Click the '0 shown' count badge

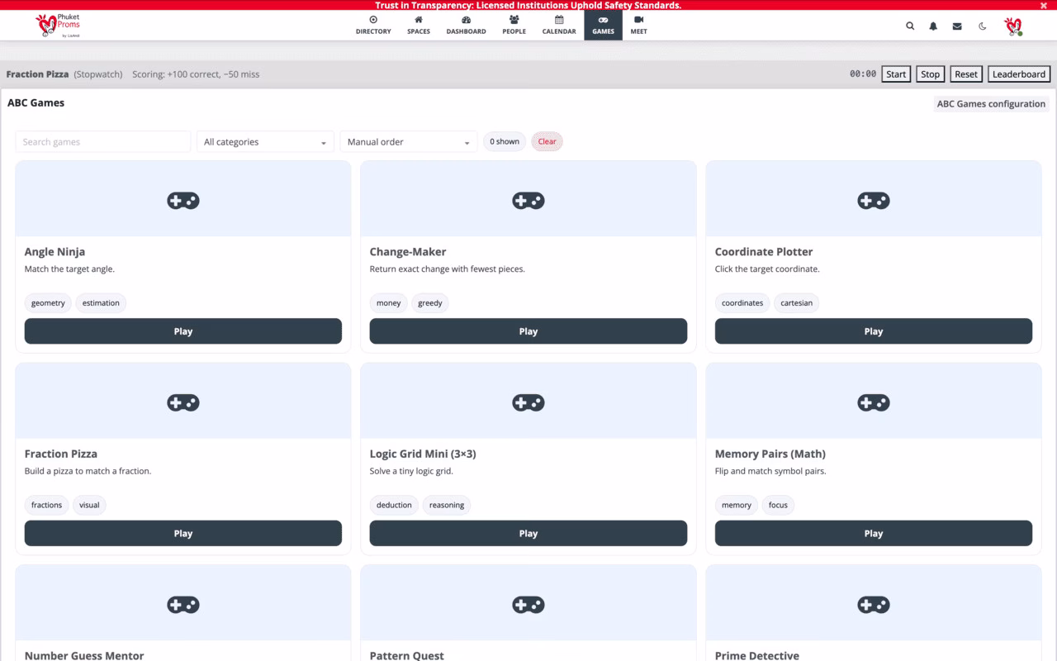coord(505,141)
